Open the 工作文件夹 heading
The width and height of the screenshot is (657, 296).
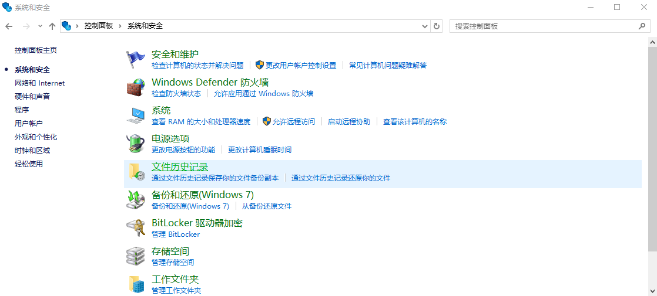(175, 279)
